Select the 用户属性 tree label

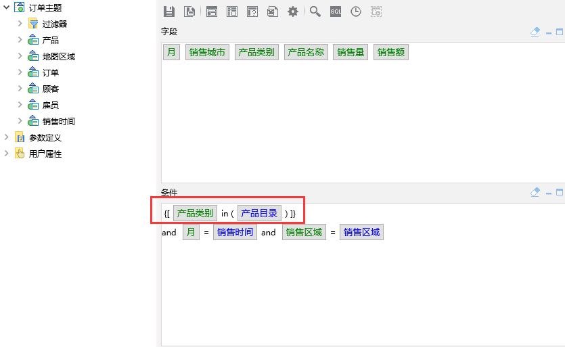[45, 154]
